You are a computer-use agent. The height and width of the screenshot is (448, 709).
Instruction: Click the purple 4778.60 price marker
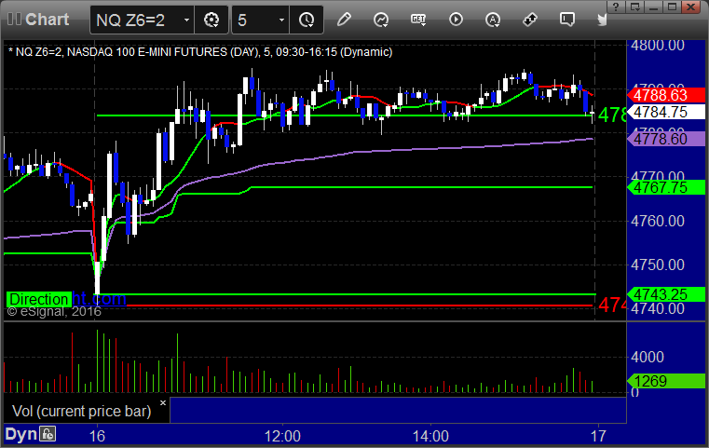666,139
